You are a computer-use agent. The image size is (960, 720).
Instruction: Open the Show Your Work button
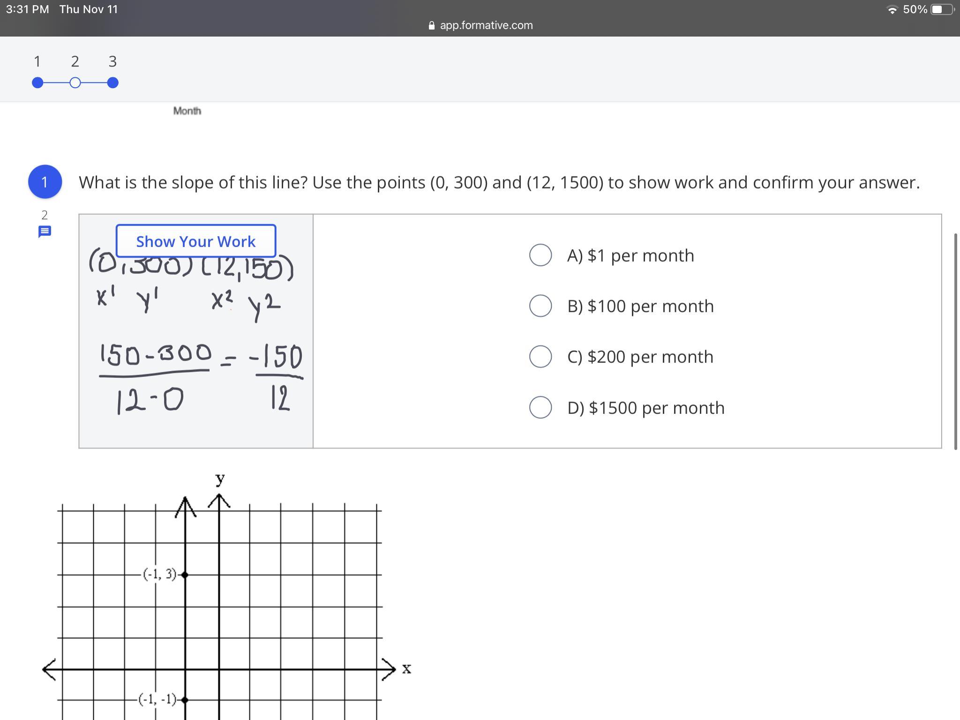[x=196, y=241]
